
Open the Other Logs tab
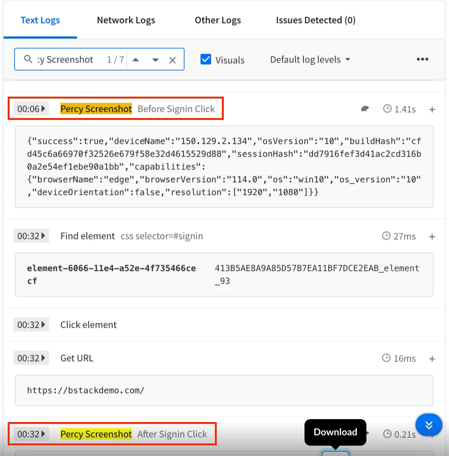(x=217, y=20)
